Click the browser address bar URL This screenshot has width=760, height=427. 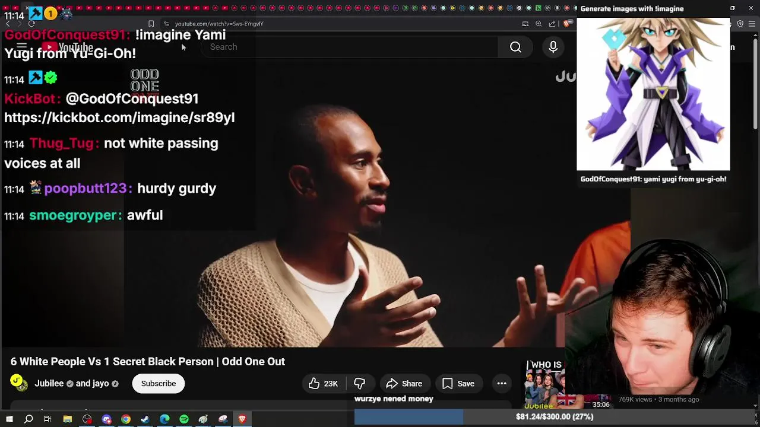coord(219,24)
